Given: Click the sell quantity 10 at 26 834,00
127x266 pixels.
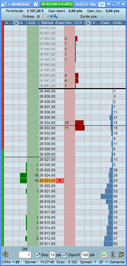Looking at the screenshot, I should 70,123.
